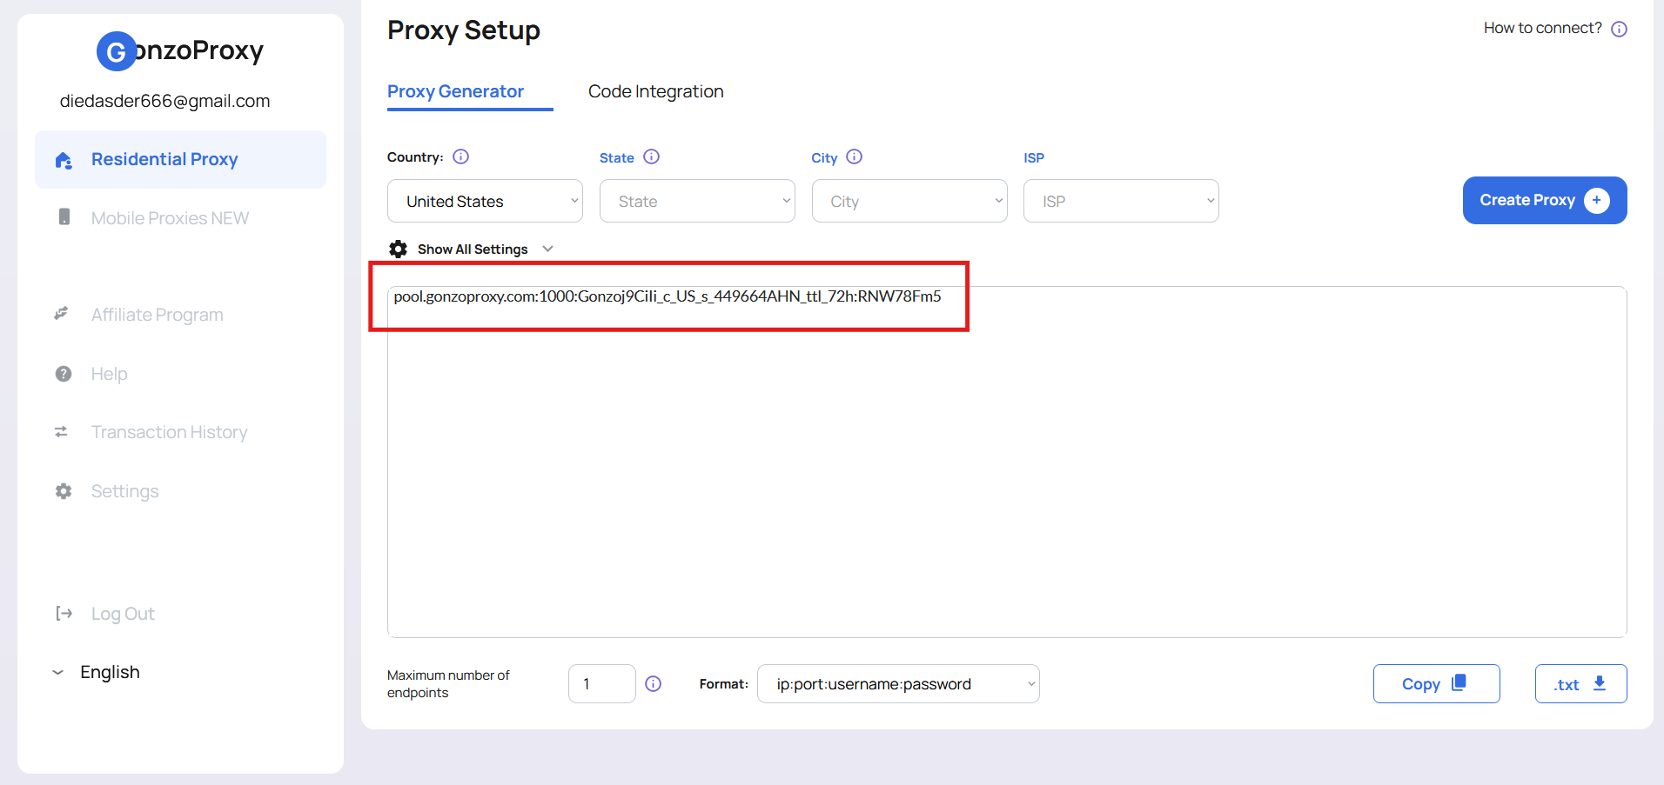Open the Country dropdown showing United States

click(x=485, y=202)
